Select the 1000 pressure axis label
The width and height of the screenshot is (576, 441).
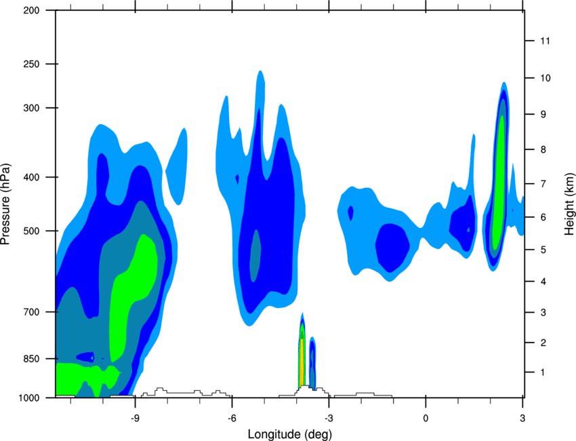click(29, 398)
